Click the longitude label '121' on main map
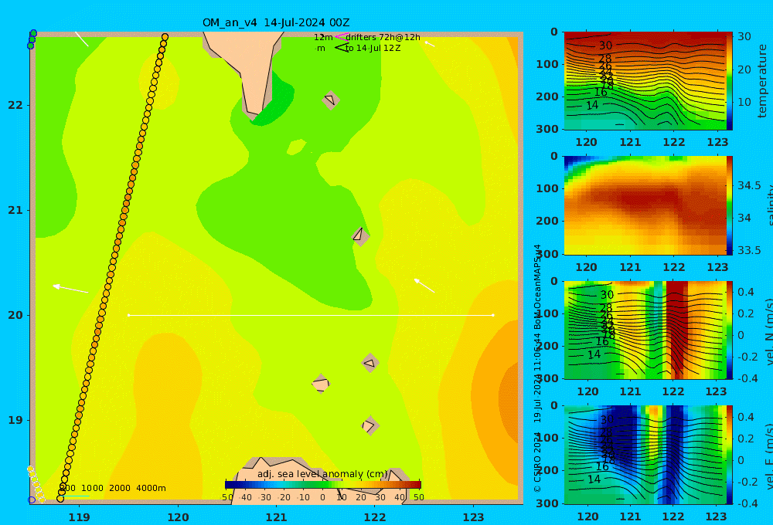773x525 pixels. (277, 517)
